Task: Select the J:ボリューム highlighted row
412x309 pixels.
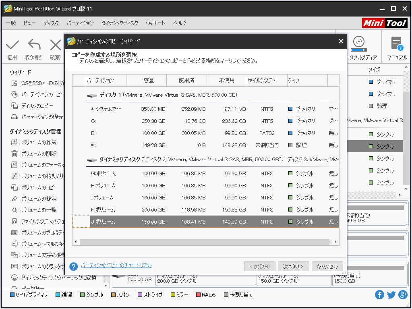Action: (206, 222)
